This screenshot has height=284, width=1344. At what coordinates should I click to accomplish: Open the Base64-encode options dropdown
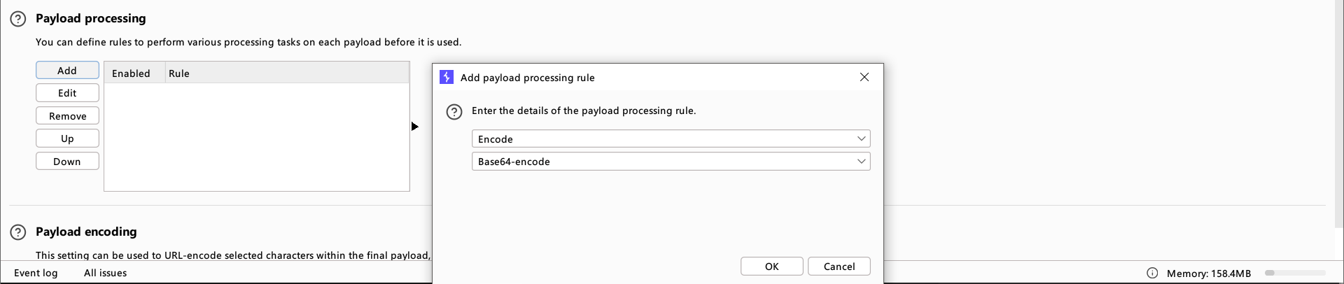point(671,161)
